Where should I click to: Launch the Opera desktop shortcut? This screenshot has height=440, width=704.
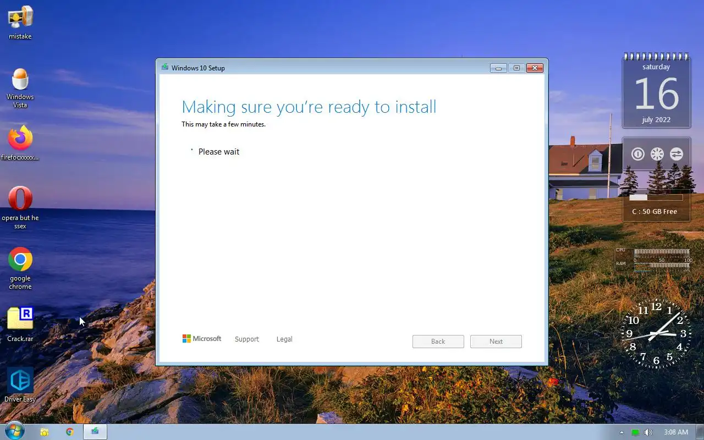click(20, 207)
